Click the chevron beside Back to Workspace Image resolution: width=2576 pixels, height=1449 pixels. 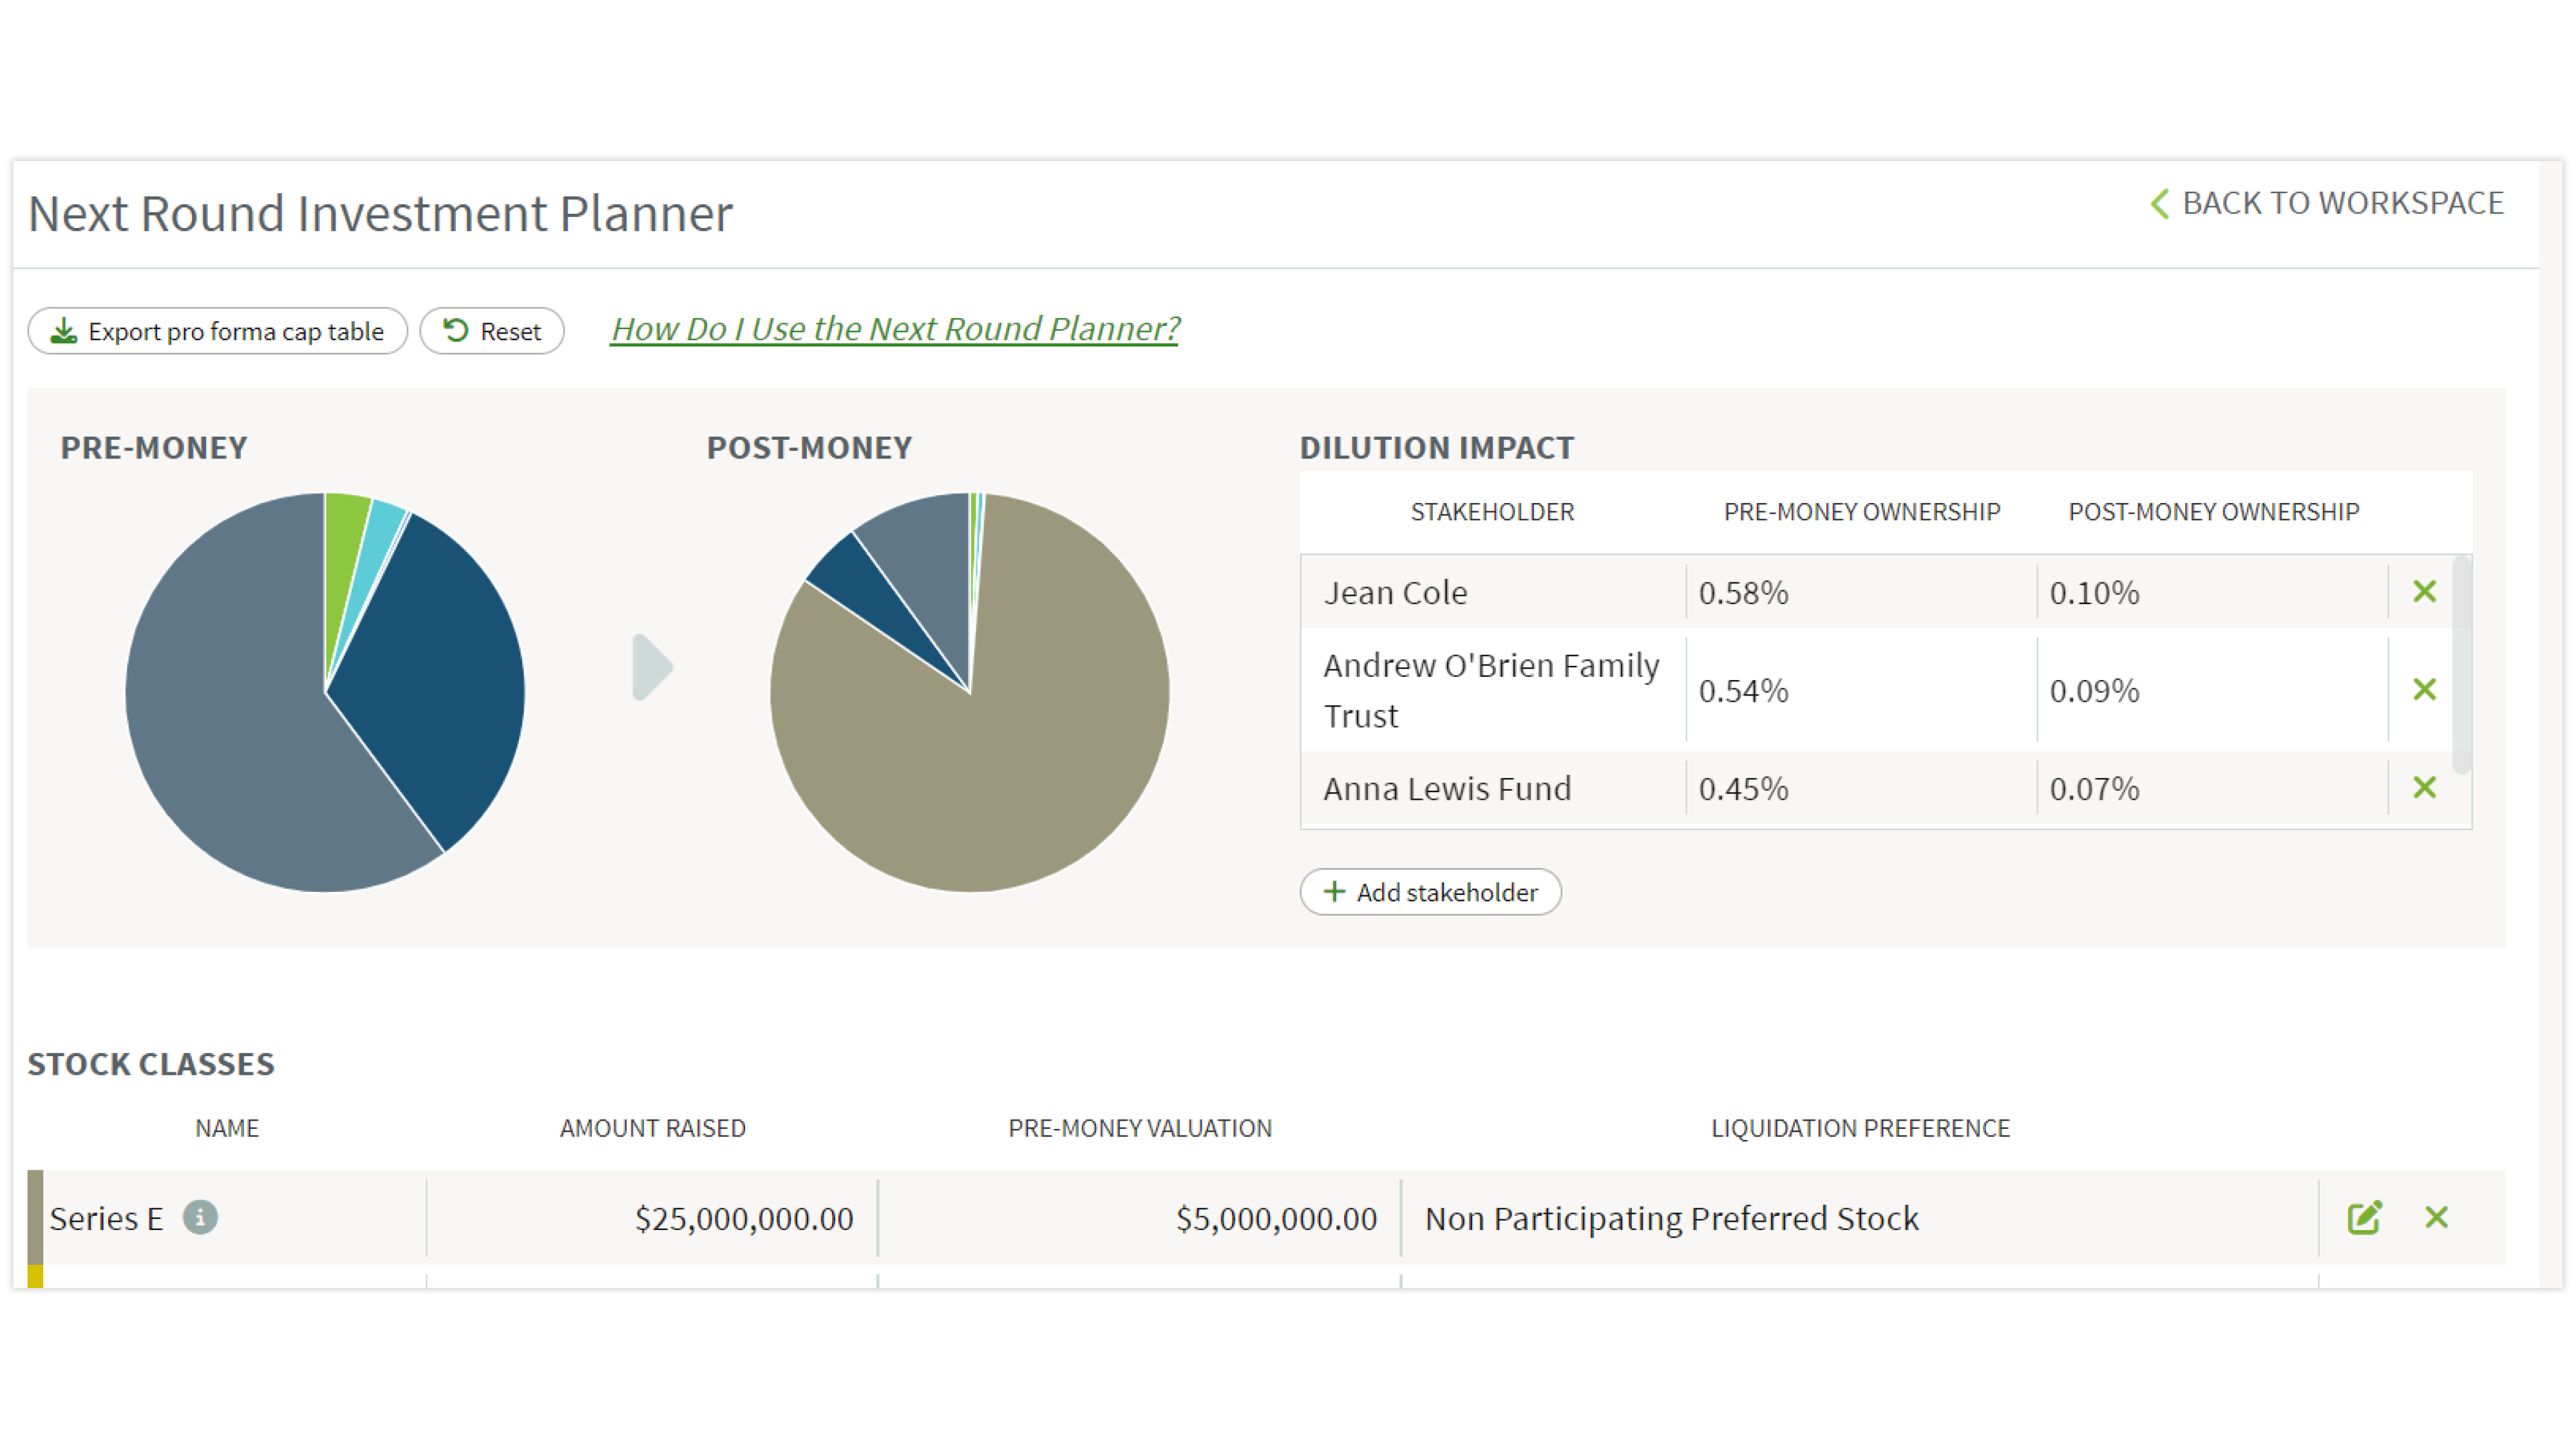coord(2160,203)
